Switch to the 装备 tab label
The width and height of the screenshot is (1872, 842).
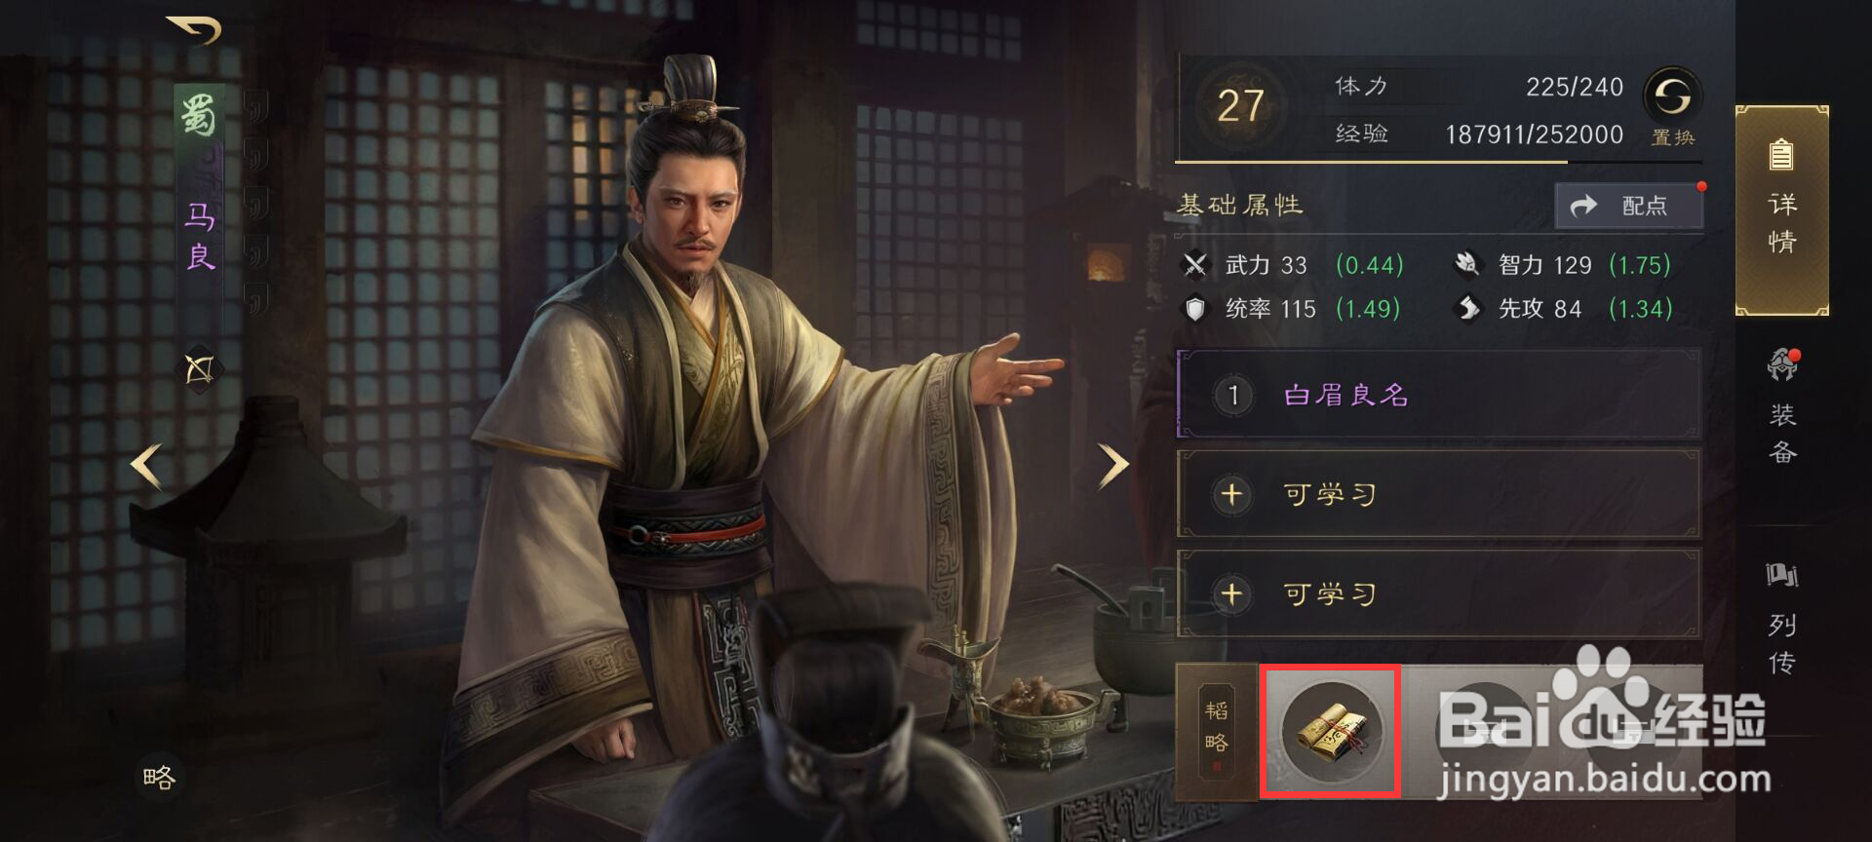[x=1782, y=433]
